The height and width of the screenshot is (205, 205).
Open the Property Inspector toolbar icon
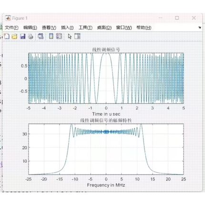77,36
